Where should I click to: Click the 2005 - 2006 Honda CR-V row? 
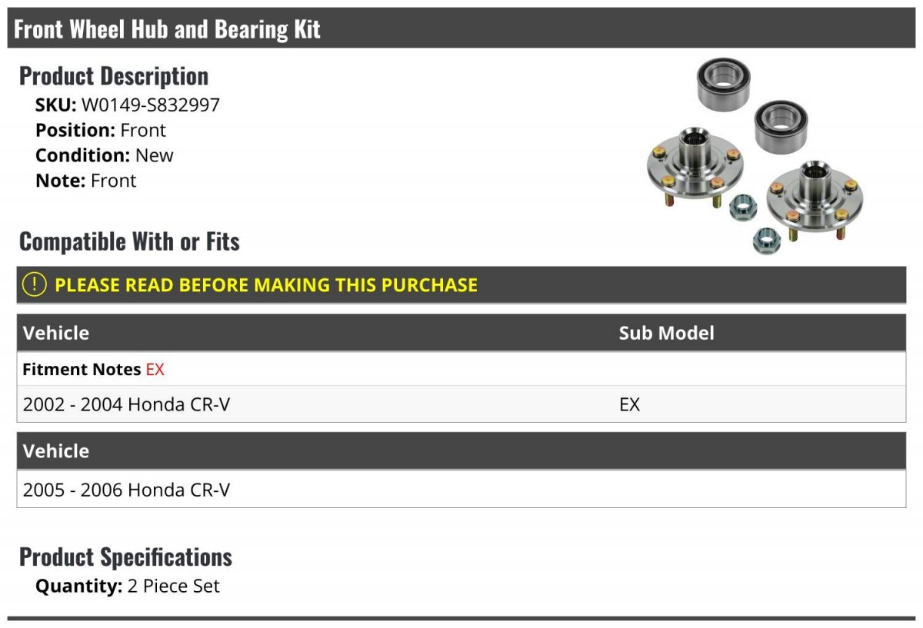(461, 490)
